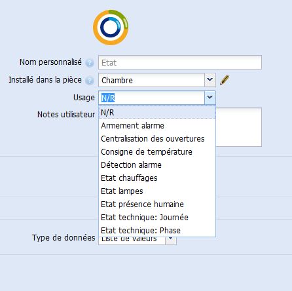The height and width of the screenshot is (291, 292).
Task: Click inside the Notes utilisateur text area
Action: pyautogui.click(x=238, y=127)
